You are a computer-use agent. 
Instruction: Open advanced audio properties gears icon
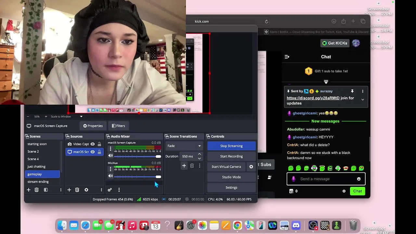110,190
